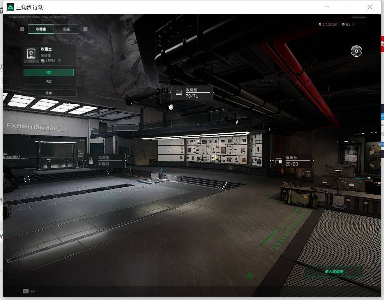The width and height of the screenshot is (384, 300).
Task: Open the question mark help next to 182M
Action: [x=59, y=61]
